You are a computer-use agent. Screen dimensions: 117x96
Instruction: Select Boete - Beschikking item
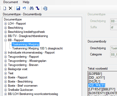[20, 82]
